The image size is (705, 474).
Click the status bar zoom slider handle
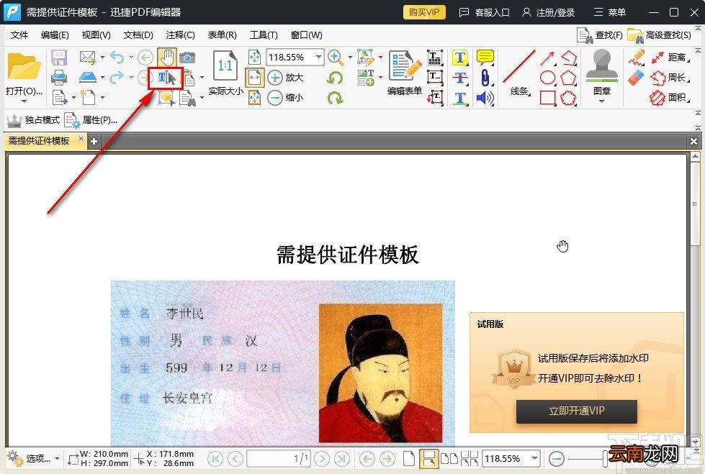(605, 458)
